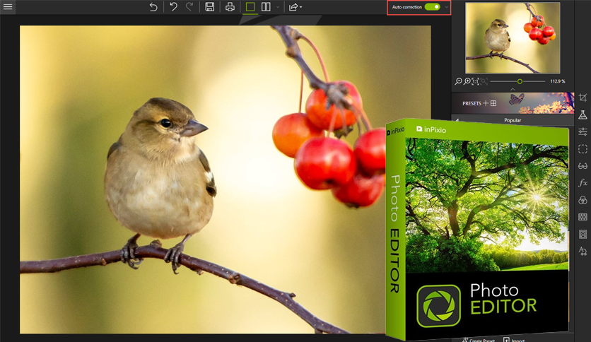This screenshot has height=342, width=591.
Task: Click the 112.9 % zoom value
Action: [558, 81]
